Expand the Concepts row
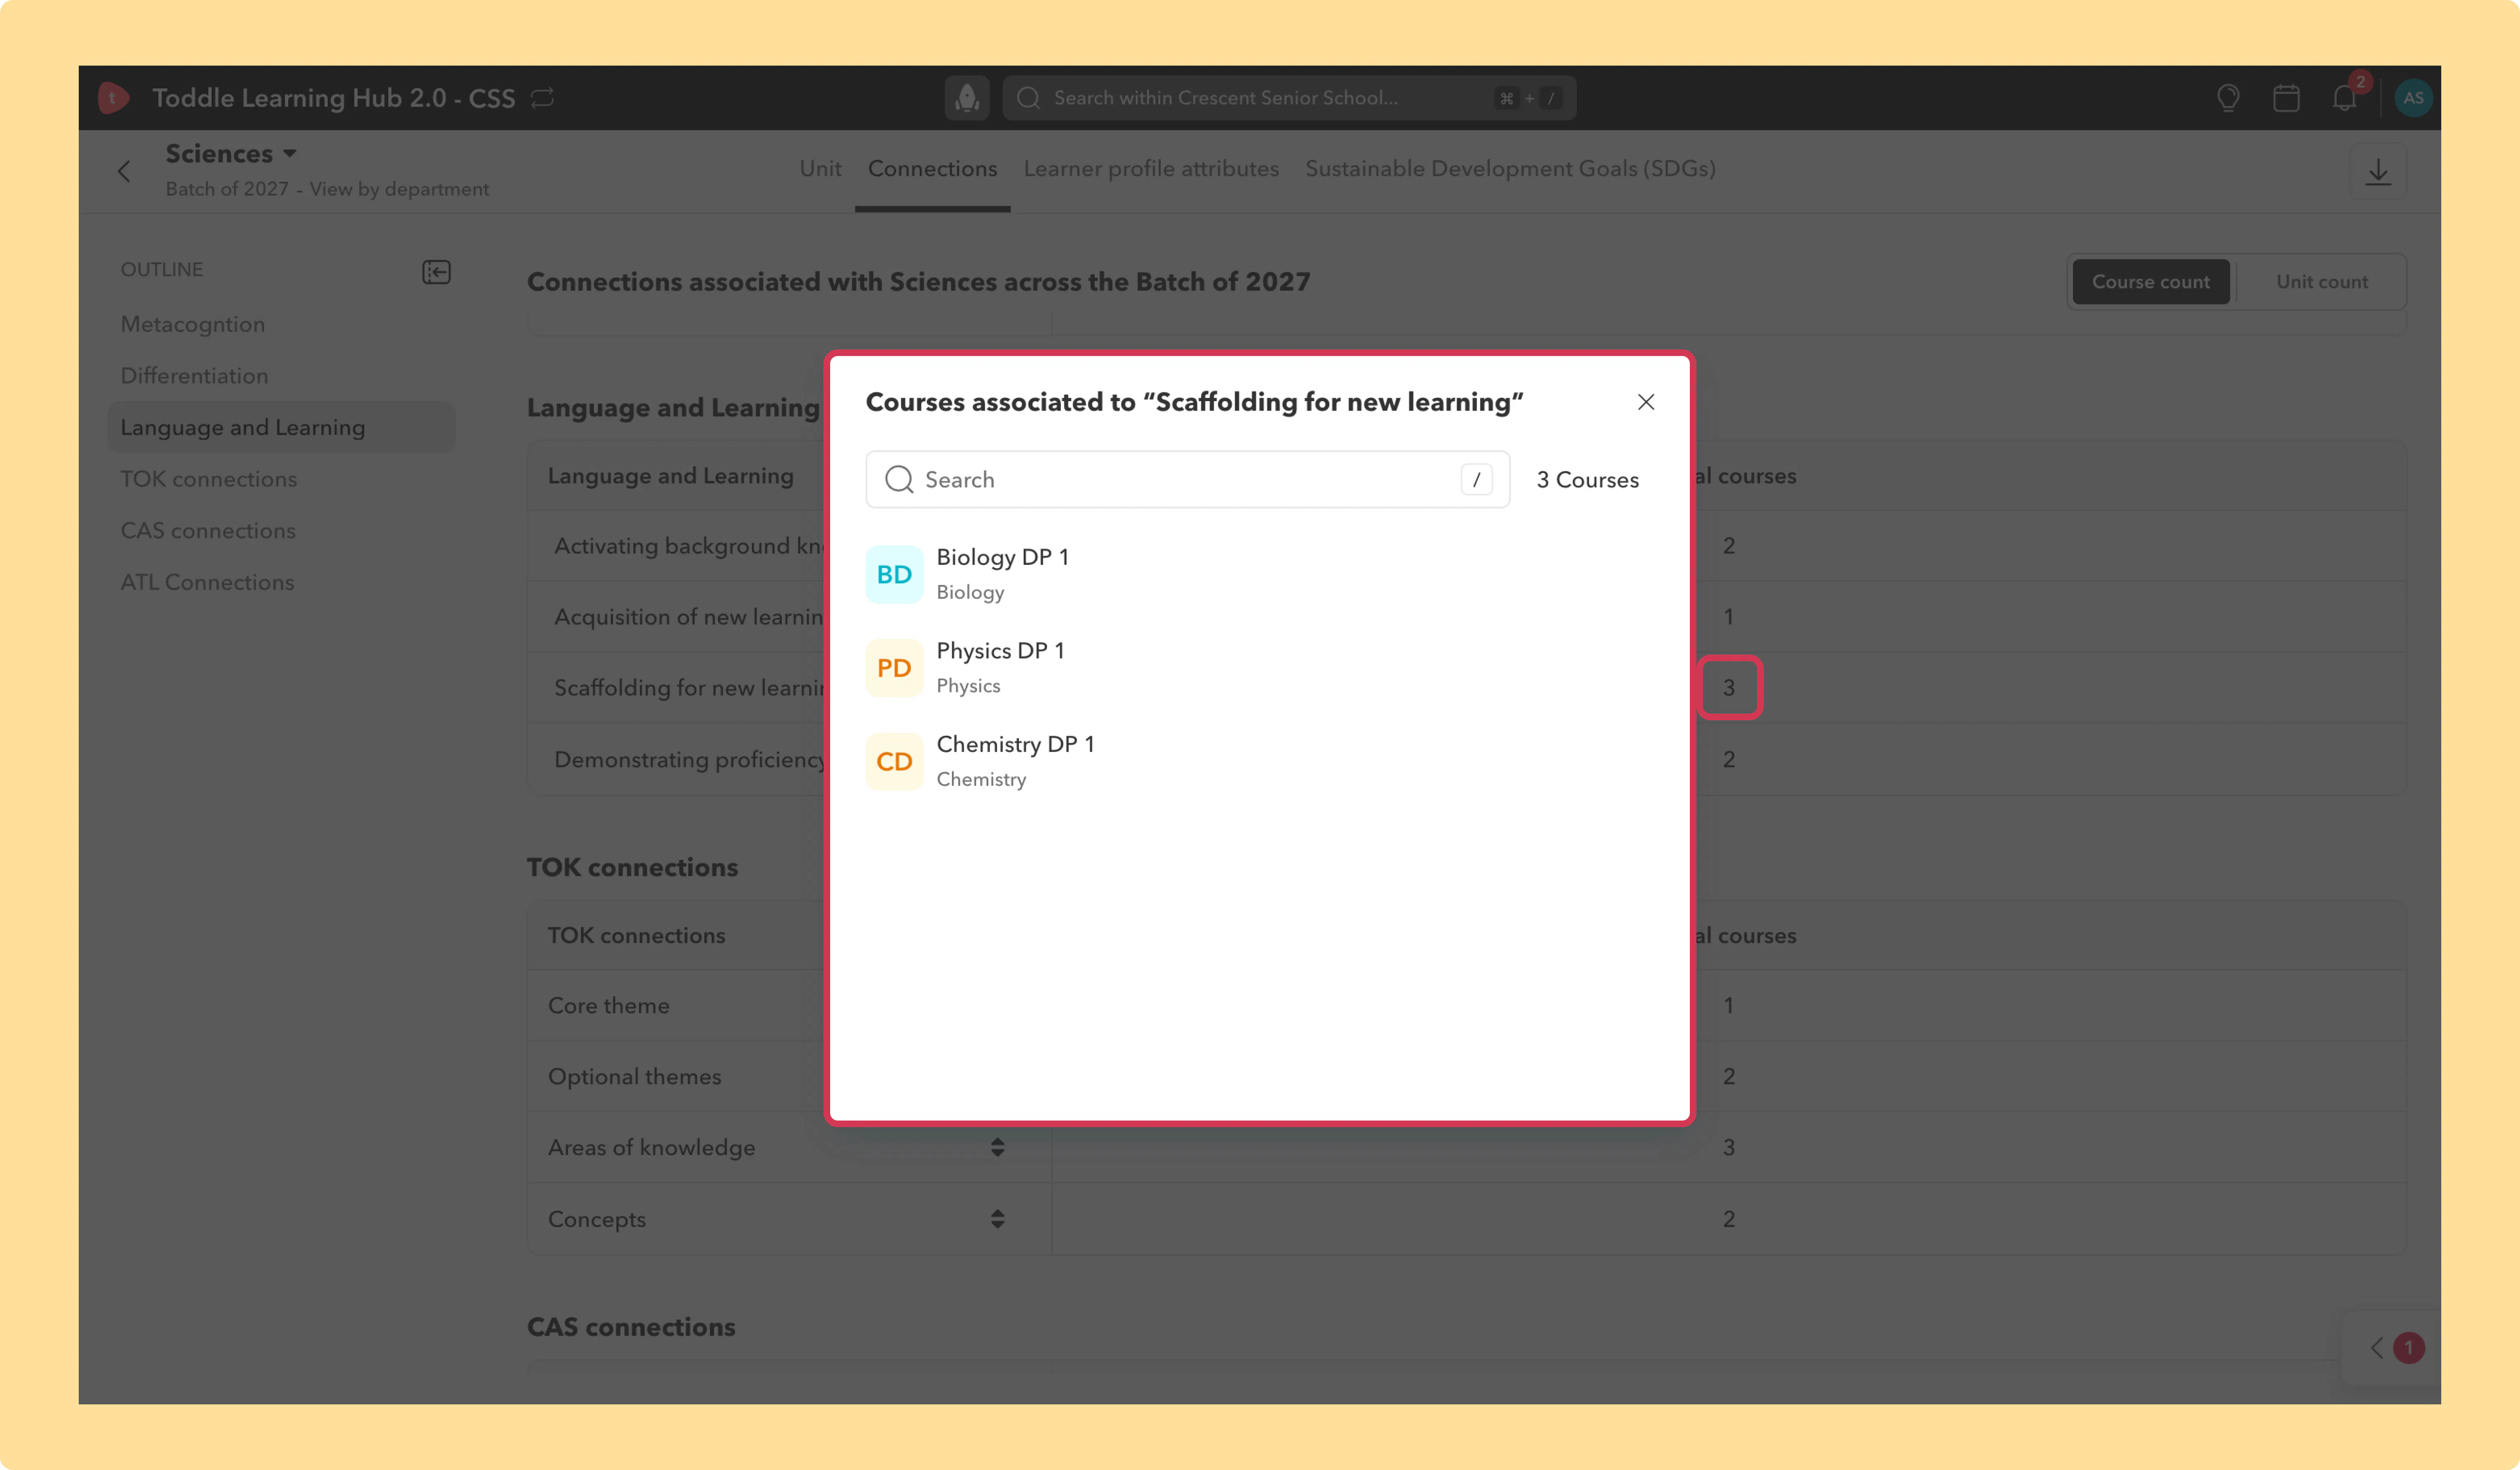Image resolution: width=2520 pixels, height=1470 pixels. pyautogui.click(x=997, y=1219)
